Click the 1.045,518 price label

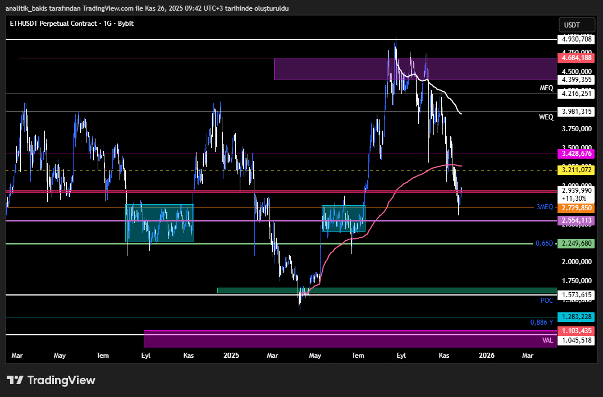click(x=575, y=340)
